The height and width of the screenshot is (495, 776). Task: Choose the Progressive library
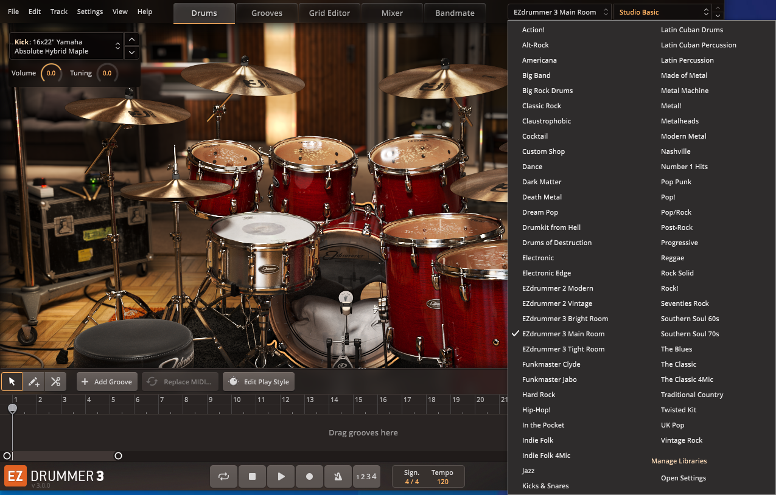pos(679,243)
